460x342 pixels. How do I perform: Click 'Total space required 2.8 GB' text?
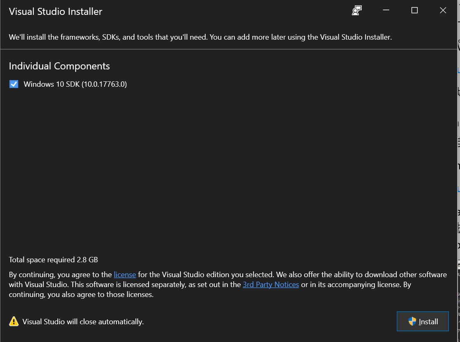(x=53, y=260)
